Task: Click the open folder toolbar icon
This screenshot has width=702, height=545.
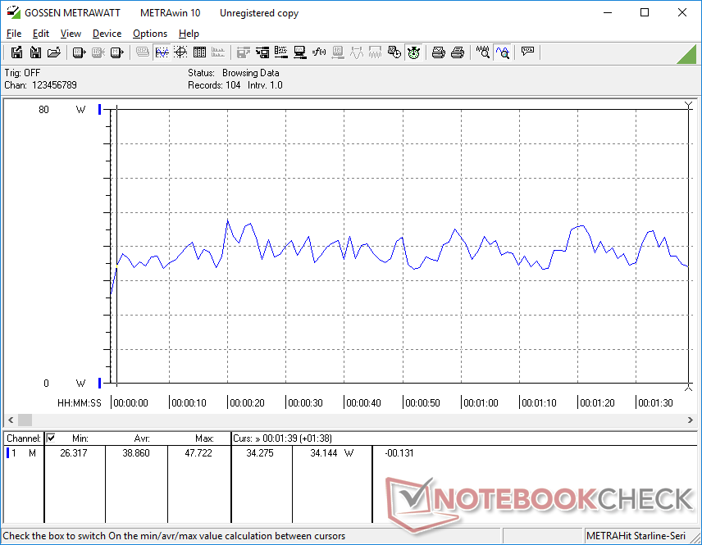Action: [x=54, y=52]
